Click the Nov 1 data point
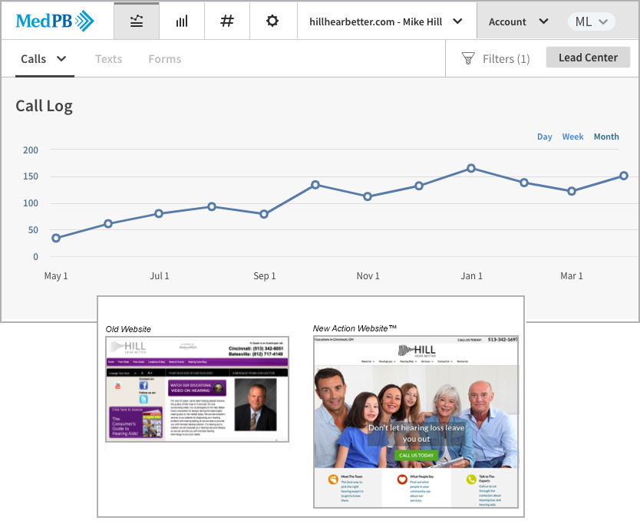Viewport: 640px width, 527px height. click(x=368, y=196)
